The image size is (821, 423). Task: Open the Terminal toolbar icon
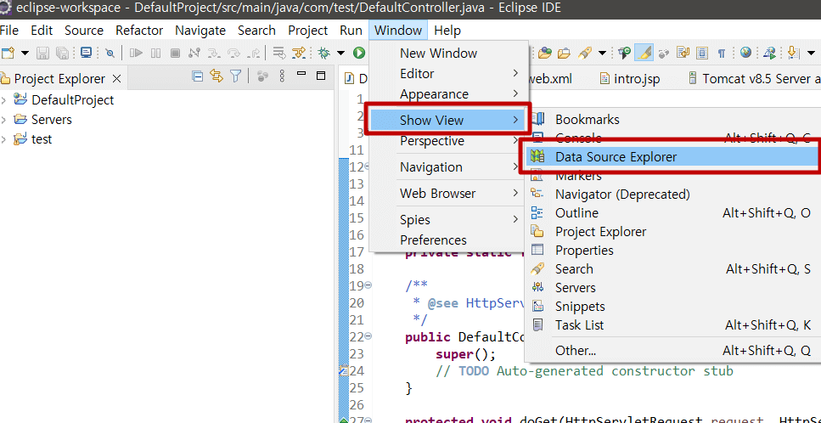(x=86, y=53)
